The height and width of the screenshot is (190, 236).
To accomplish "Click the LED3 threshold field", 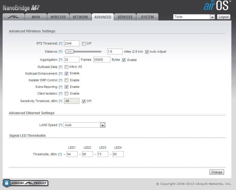I will coord(103,154).
